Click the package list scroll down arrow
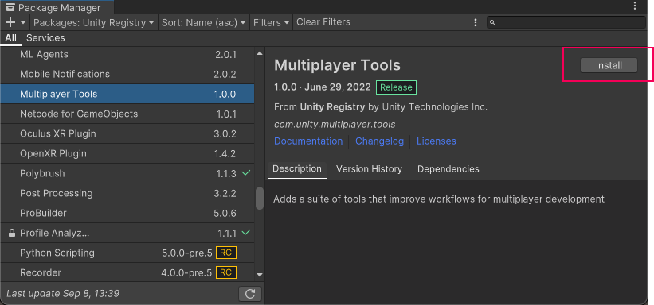 pos(260,275)
